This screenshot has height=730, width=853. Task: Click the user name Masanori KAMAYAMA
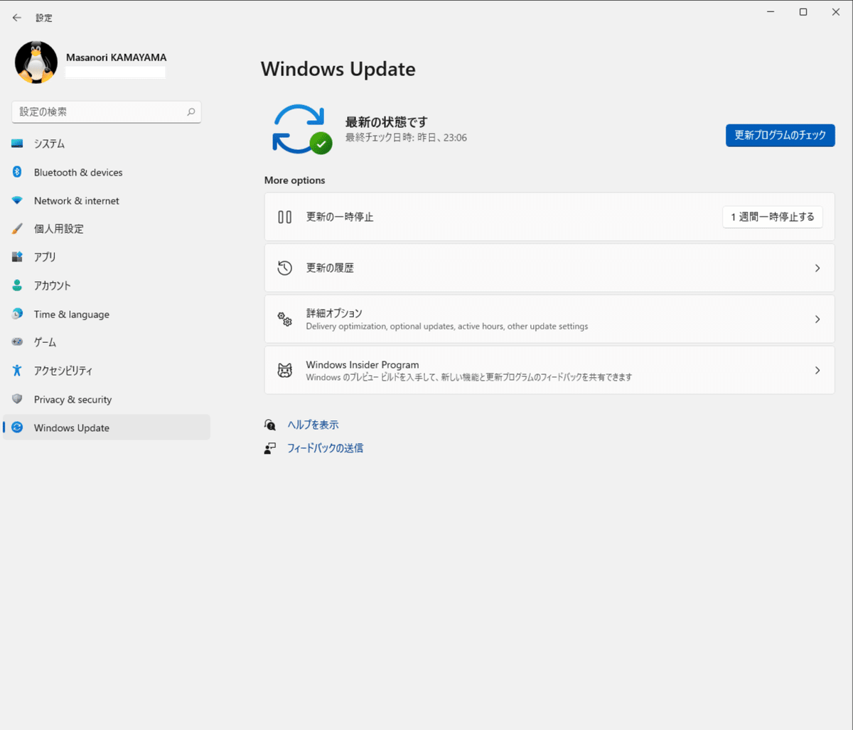[x=117, y=57]
